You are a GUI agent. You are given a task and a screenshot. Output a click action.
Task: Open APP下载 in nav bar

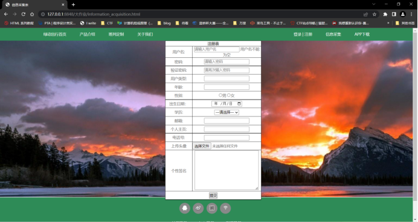tap(362, 34)
